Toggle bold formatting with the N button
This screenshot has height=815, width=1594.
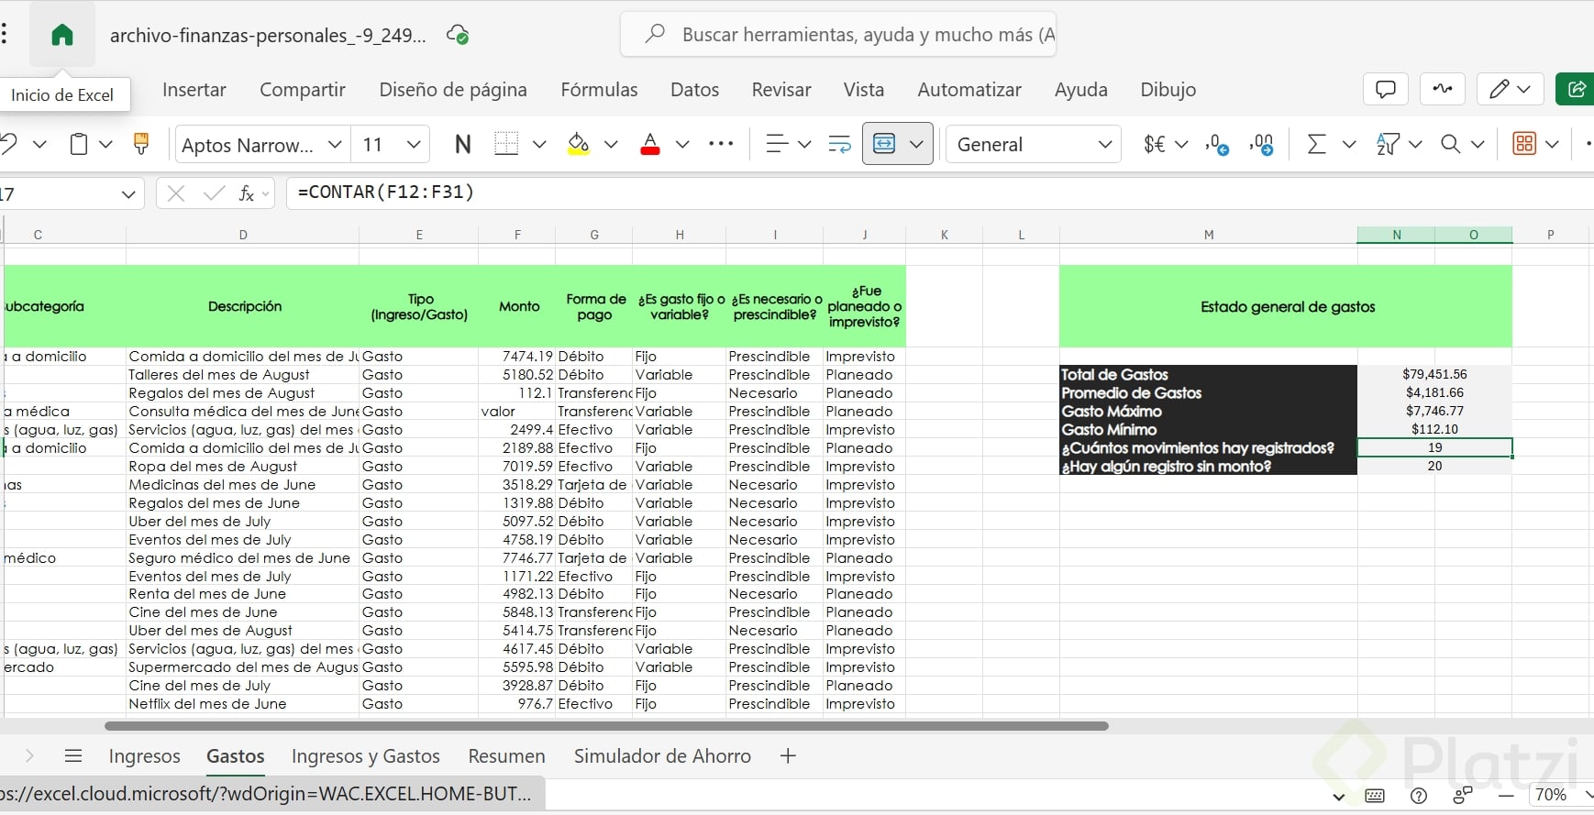click(463, 144)
